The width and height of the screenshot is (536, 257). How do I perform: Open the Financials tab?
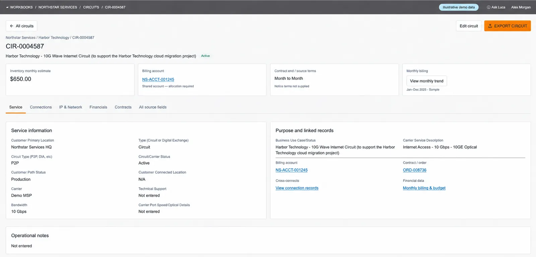pos(98,107)
